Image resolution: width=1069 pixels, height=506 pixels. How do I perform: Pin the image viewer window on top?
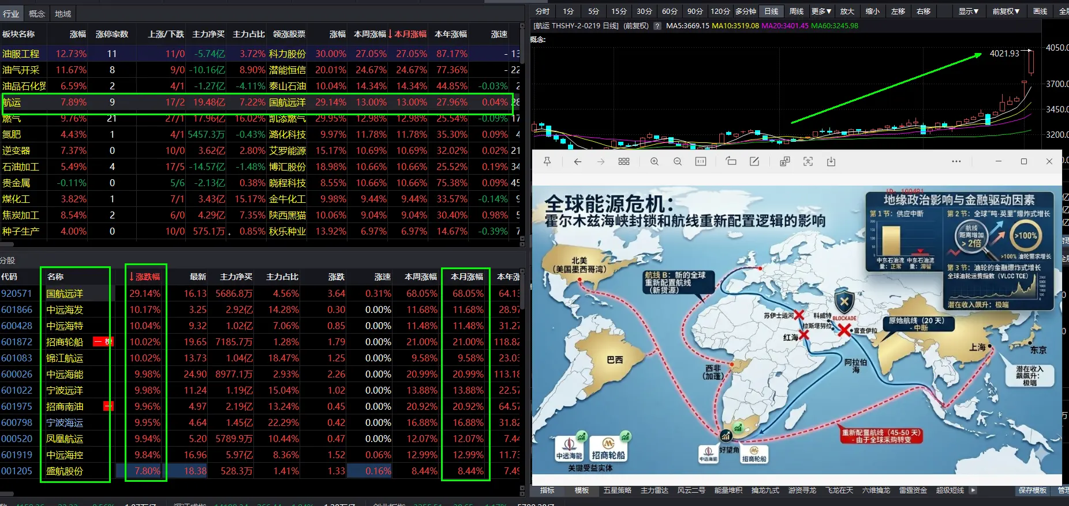(547, 162)
